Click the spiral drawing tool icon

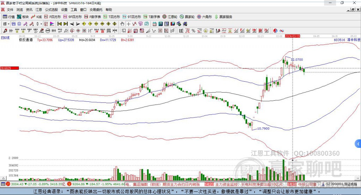36,31
